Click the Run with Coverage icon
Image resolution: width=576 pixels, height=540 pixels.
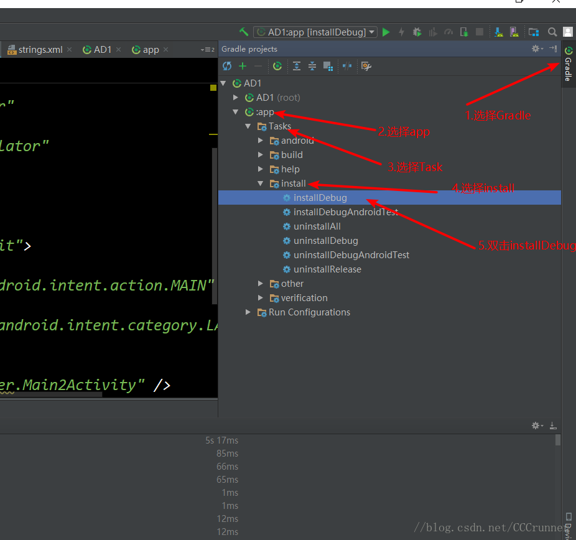(x=433, y=32)
